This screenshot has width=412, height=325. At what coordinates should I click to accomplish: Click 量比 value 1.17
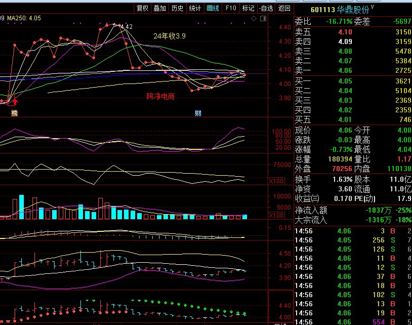tap(405, 159)
